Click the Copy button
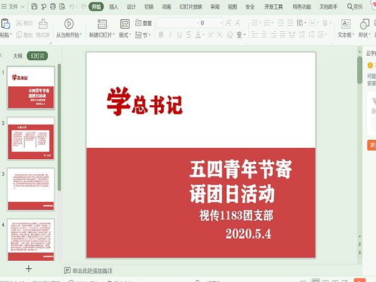The image size is (376, 282). coord(24,35)
